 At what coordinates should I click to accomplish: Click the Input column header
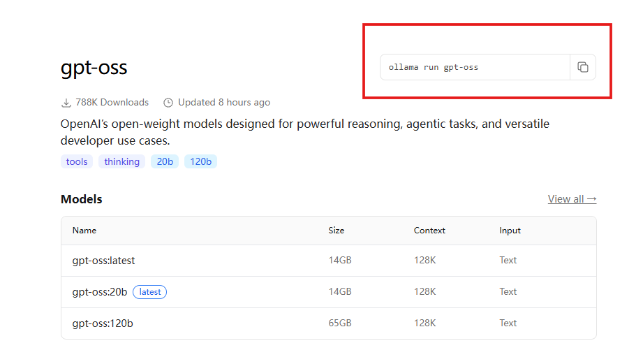tap(510, 230)
